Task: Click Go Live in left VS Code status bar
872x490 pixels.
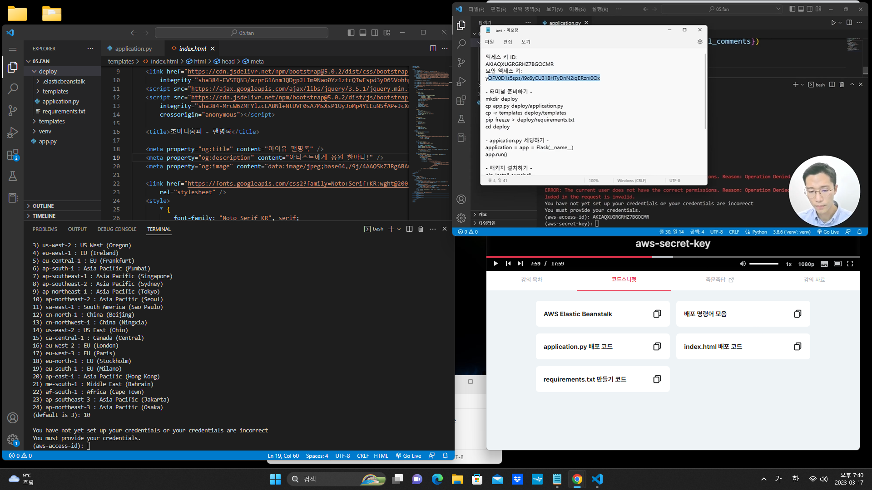Action: [408, 456]
